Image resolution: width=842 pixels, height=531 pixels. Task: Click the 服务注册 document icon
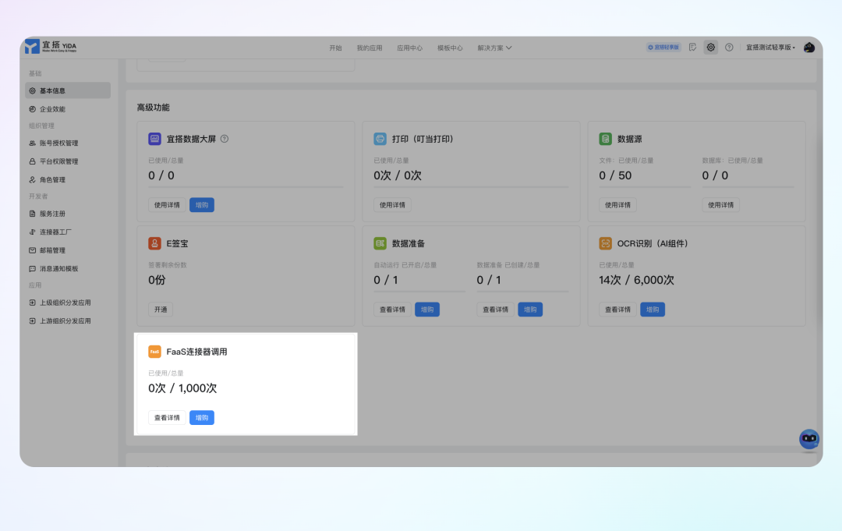click(x=32, y=214)
